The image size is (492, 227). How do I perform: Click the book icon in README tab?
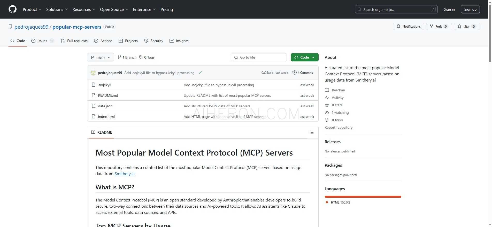pyautogui.click(x=93, y=132)
